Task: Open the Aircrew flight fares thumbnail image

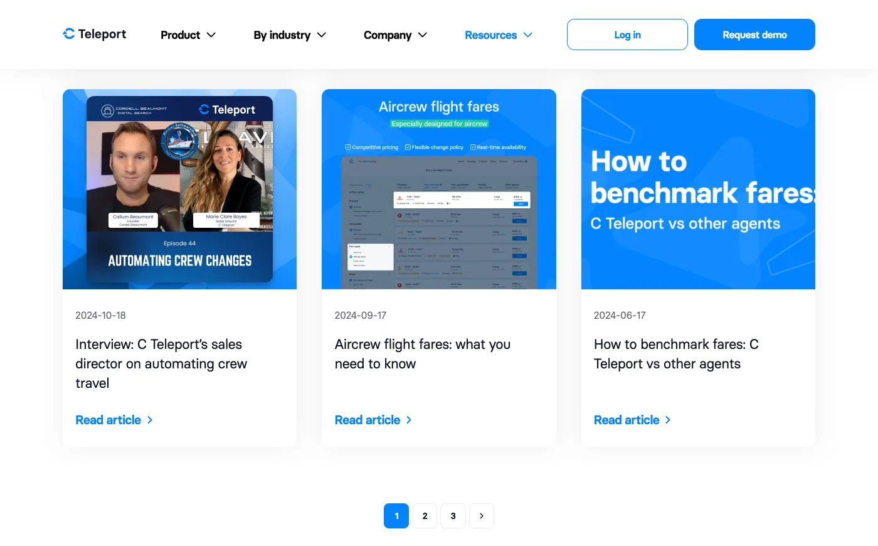Action: pos(438,189)
